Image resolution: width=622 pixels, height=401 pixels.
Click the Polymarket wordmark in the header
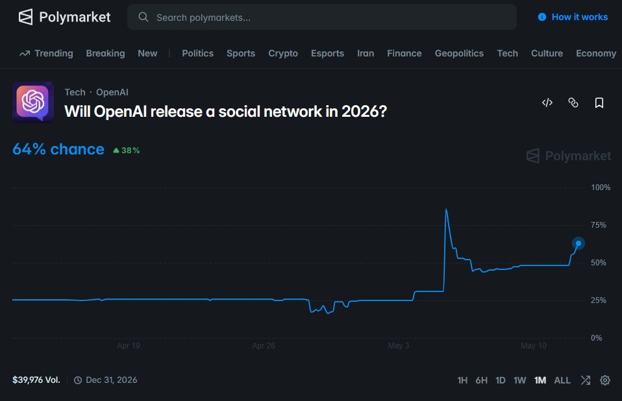pyautogui.click(x=75, y=17)
